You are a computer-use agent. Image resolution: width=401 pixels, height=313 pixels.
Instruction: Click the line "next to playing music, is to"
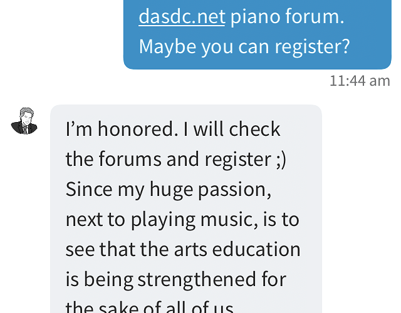point(182,220)
